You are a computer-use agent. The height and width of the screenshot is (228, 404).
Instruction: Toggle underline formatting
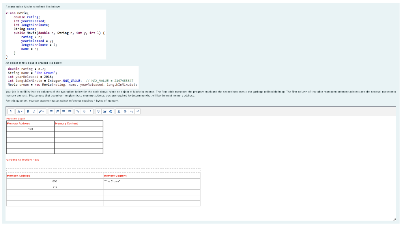pyautogui.click(x=119, y=111)
